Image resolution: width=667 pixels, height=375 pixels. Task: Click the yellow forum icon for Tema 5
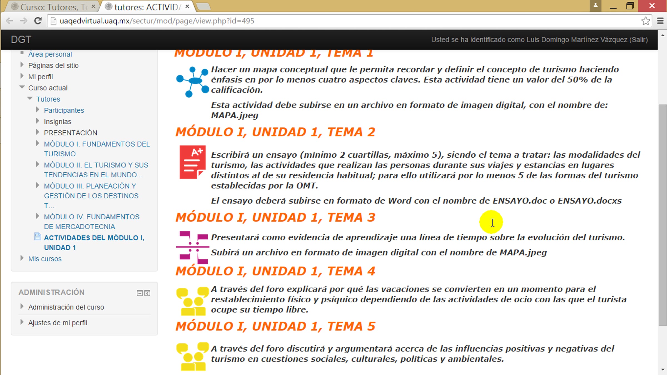[x=192, y=356]
